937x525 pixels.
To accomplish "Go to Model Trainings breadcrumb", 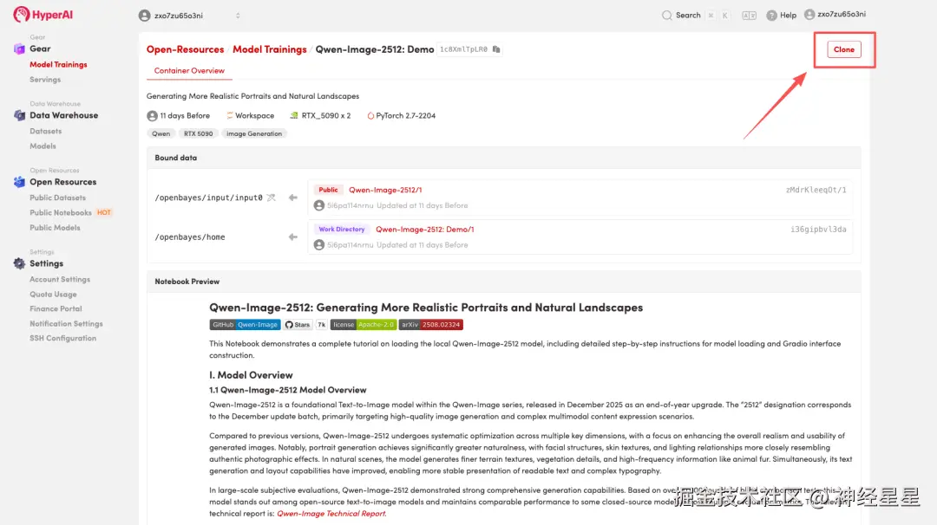I will (x=270, y=49).
